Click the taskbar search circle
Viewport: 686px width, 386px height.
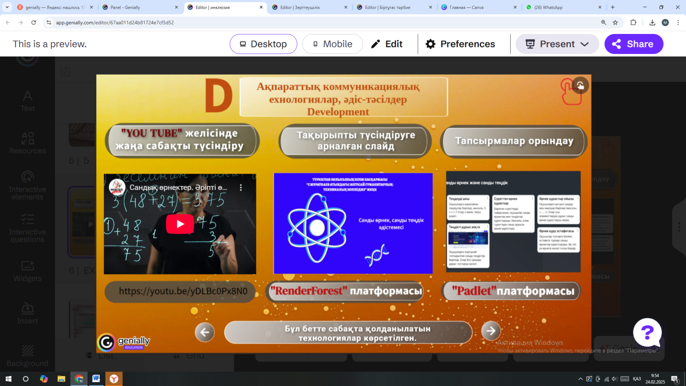pos(26,379)
